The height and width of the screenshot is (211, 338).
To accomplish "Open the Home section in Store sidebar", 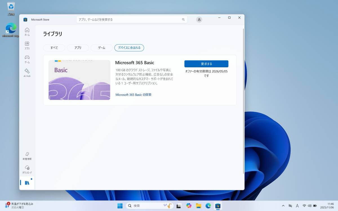I will point(27,32).
